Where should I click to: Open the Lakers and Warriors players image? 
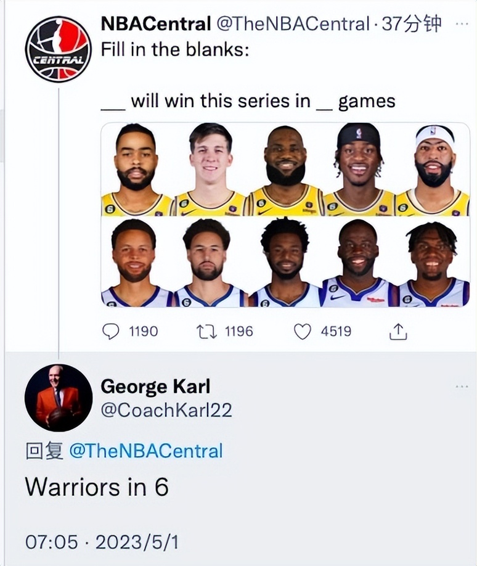tap(285, 215)
